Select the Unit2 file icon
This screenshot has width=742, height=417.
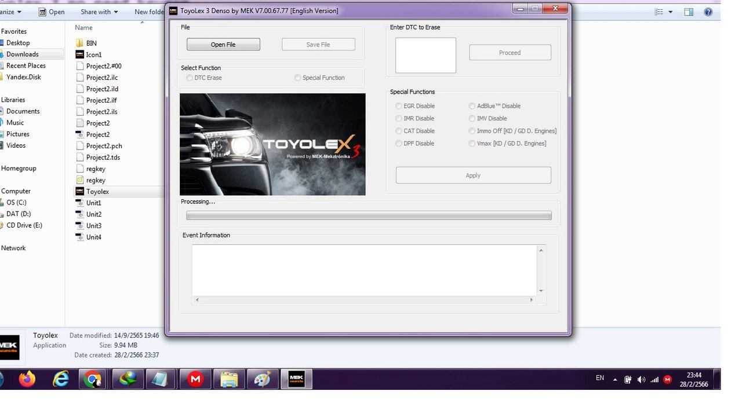point(80,214)
